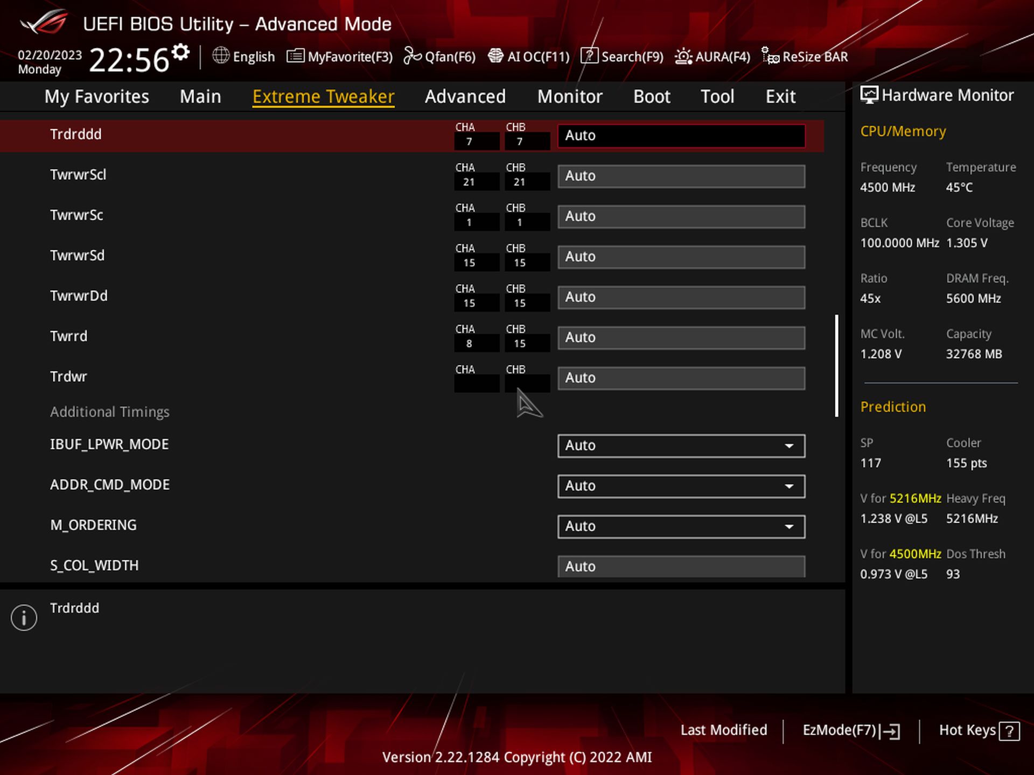Viewport: 1034px width, 775px height.
Task: Switch to the Advanced tab
Action: pos(465,96)
